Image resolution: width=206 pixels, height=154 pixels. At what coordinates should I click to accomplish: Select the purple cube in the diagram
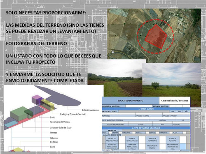[x=36, y=100]
